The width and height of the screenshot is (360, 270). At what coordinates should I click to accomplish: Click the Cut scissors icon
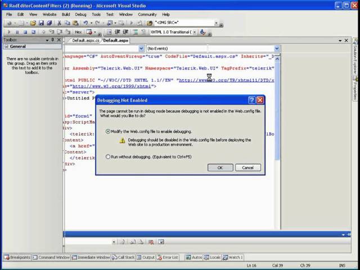click(59, 23)
